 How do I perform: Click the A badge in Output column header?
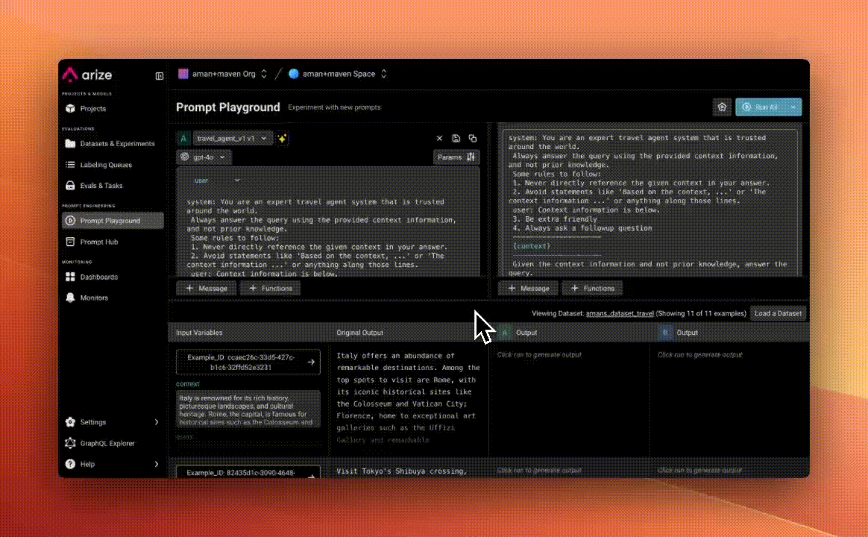504,333
